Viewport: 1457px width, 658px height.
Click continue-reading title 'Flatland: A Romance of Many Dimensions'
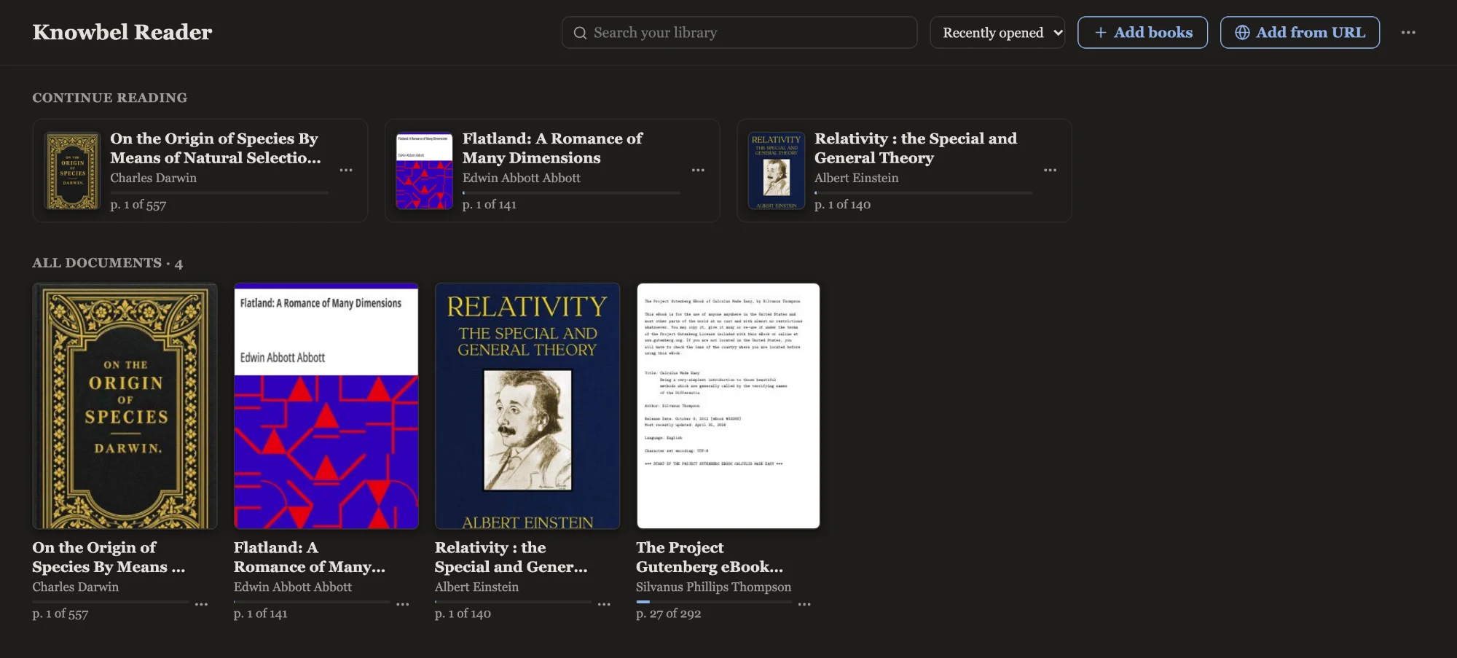click(552, 148)
